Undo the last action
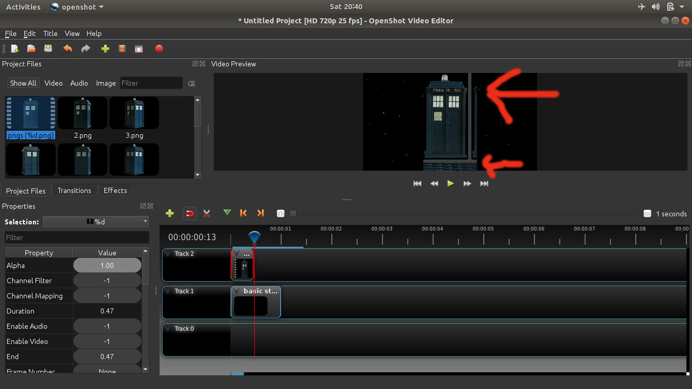Viewport: 692px width, 389px height. click(67, 48)
